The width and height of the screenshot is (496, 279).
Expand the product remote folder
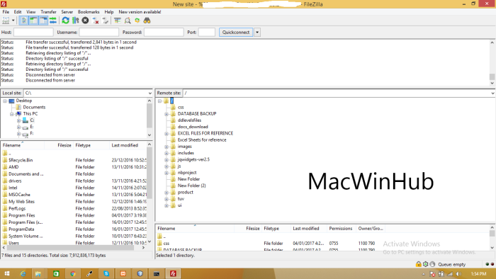pyautogui.click(x=167, y=193)
